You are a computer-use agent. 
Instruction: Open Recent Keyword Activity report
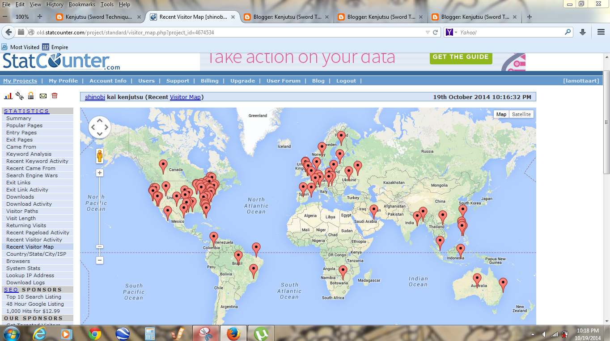click(x=38, y=161)
